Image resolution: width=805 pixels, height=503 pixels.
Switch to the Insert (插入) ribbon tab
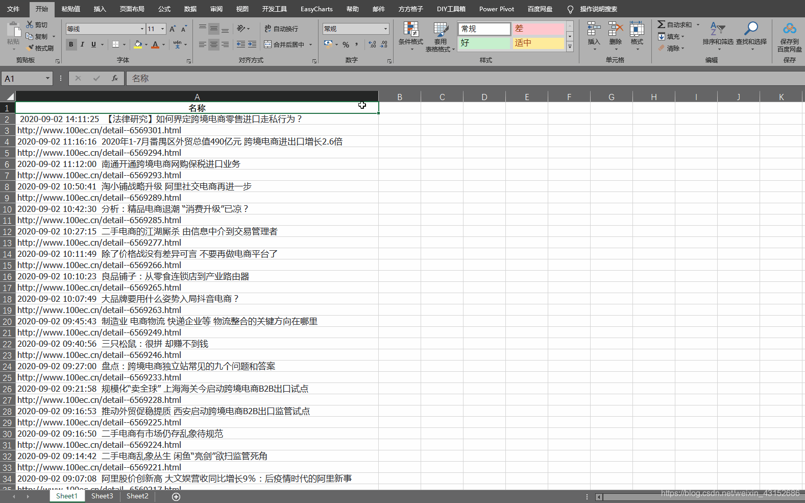[x=100, y=9]
